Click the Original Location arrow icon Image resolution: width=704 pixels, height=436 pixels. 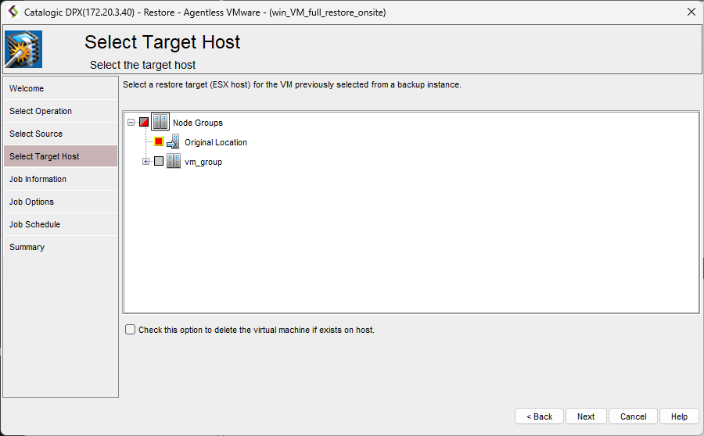173,142
